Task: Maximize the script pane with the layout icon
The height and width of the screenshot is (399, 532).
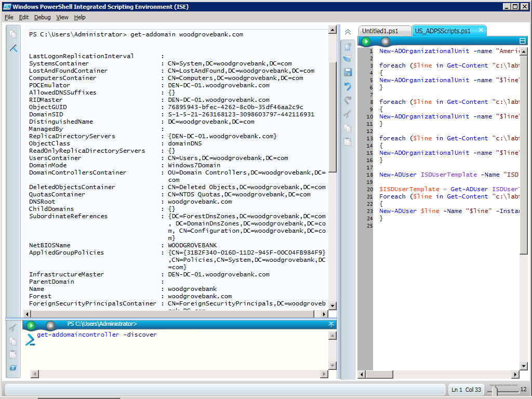Action: click(x=523, y=41)
